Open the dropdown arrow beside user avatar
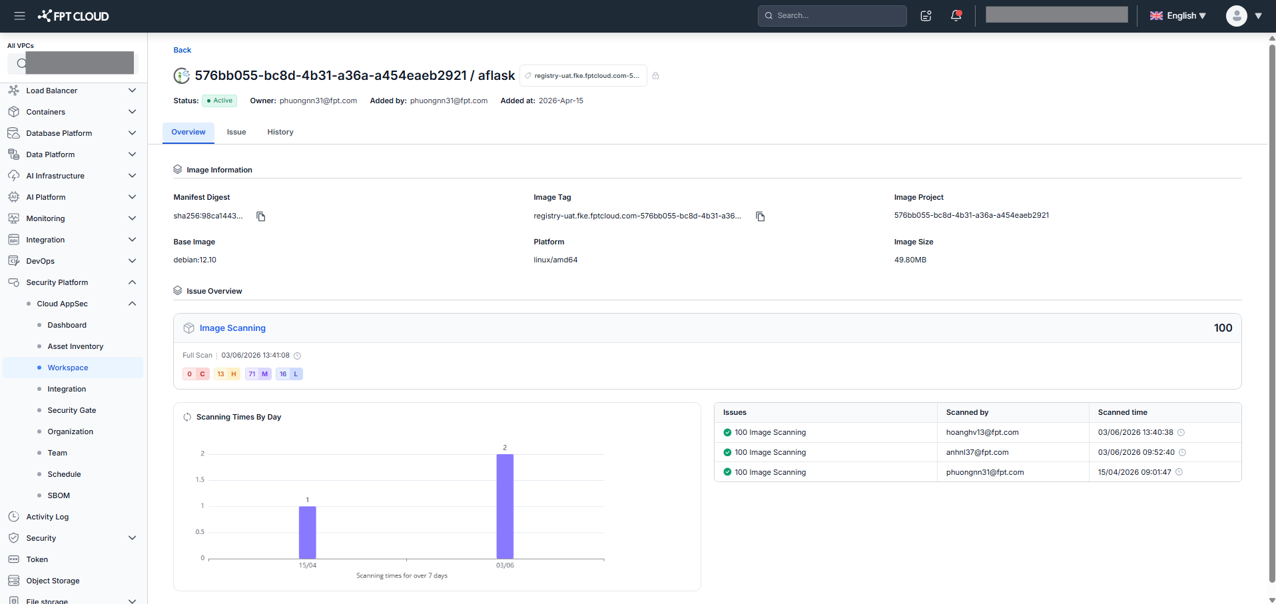This screenshot has width=1276, height=604. tap(1259, 16)
